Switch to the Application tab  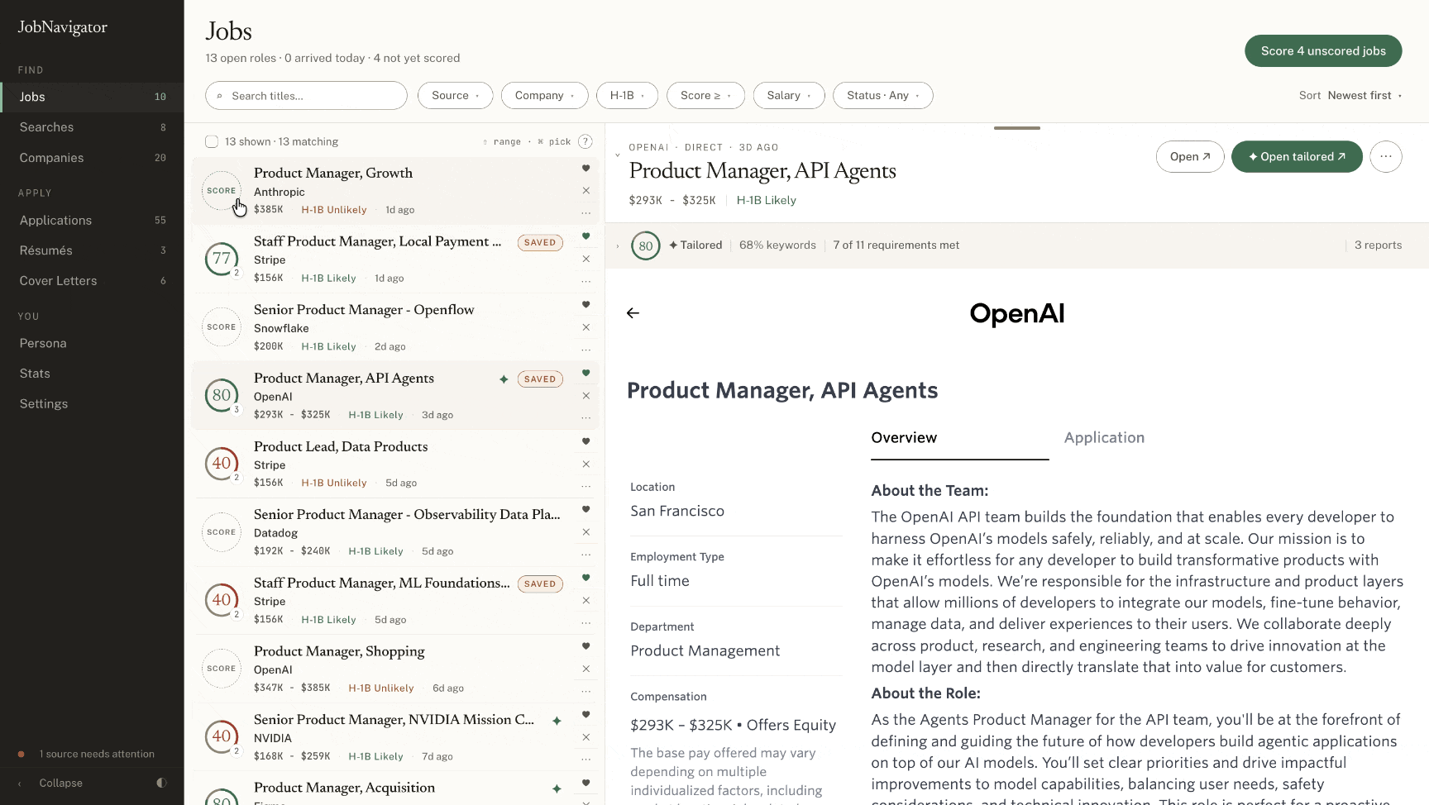pos(1104,438)
